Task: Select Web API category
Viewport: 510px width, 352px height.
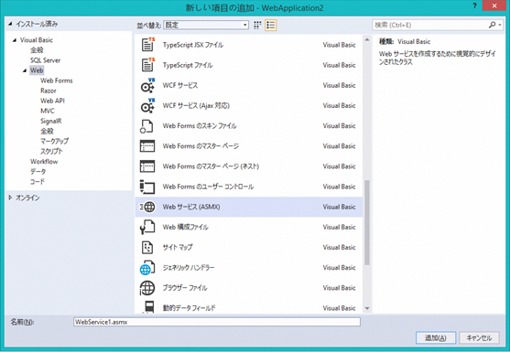Action: point(53,101)
